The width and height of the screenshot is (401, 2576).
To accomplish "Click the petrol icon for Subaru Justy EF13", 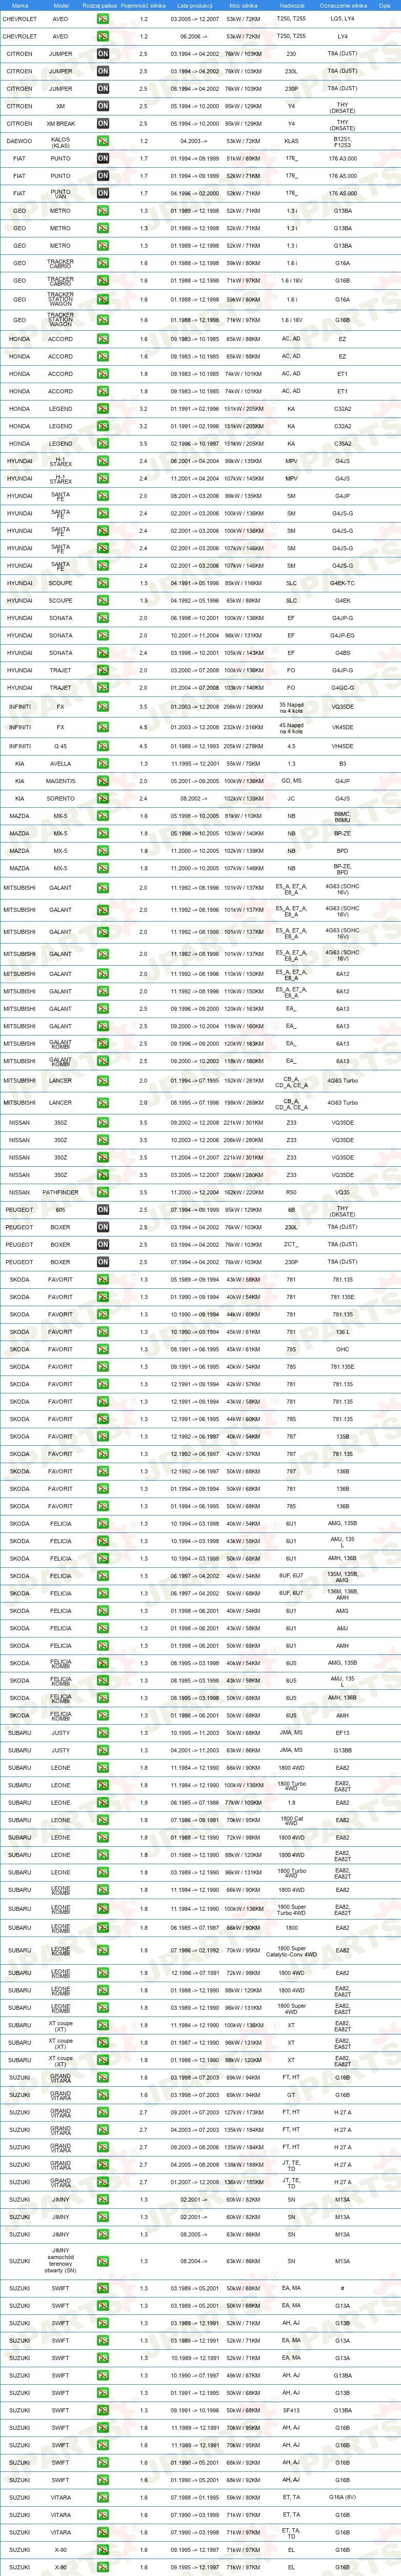I will click(103, 1733).
